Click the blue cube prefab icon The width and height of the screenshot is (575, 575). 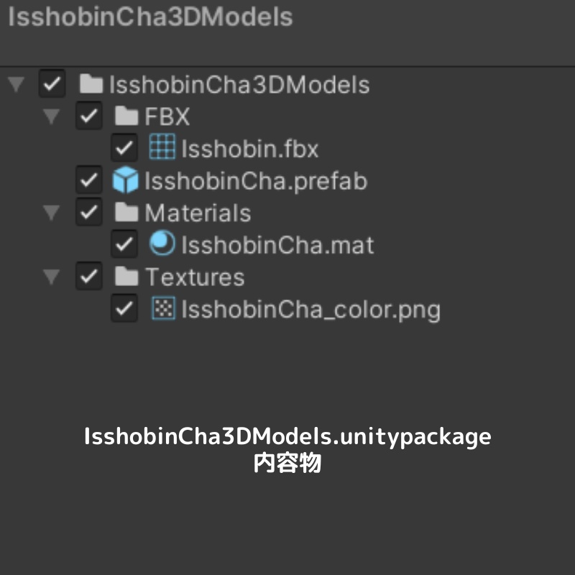coord(126,180)
